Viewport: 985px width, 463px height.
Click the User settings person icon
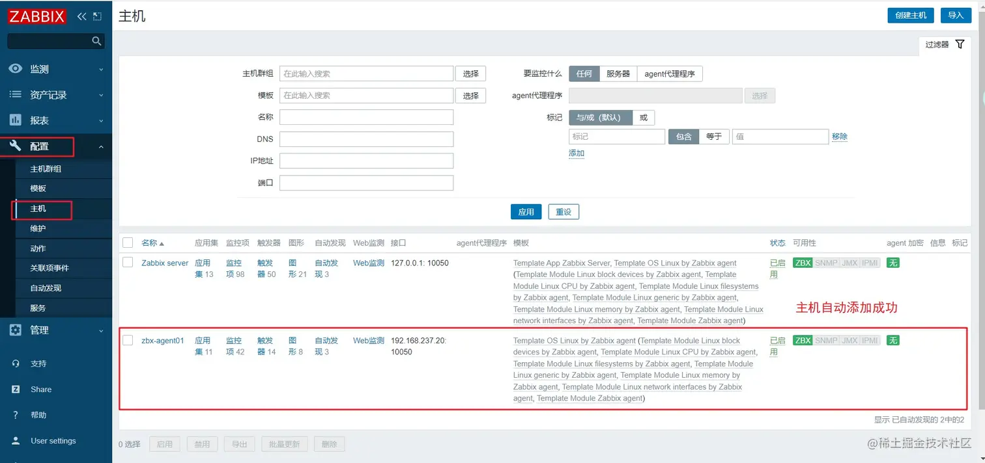click(x=16, y=440)
